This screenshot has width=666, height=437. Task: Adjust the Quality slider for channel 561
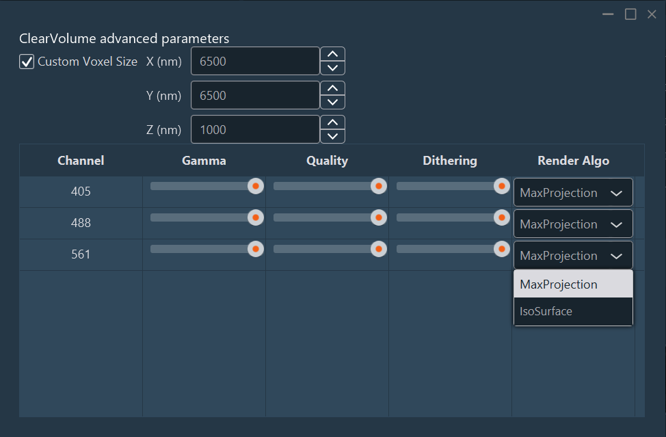tap(378, 249)
